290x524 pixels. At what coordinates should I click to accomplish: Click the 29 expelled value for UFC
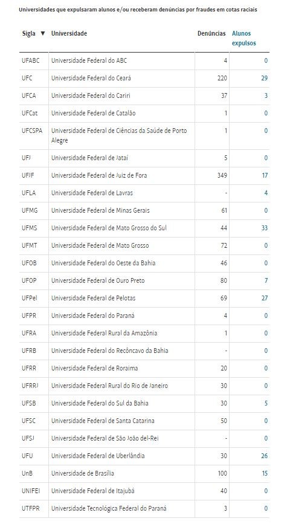(264, 78)
